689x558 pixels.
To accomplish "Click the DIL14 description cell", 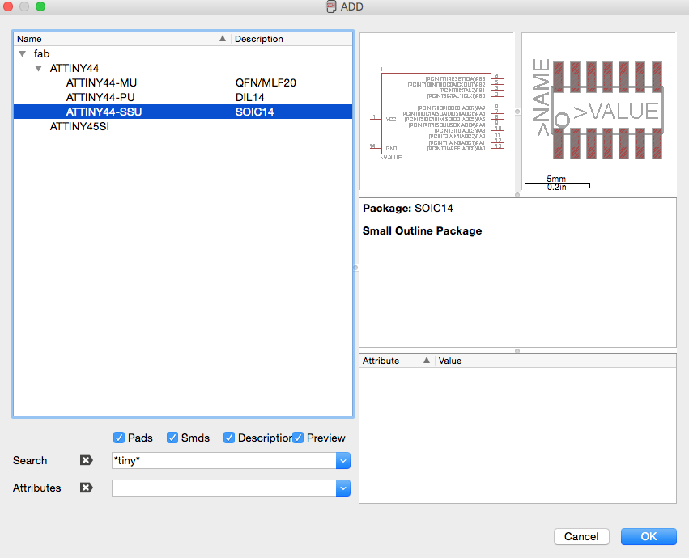I will click(249, 97).
